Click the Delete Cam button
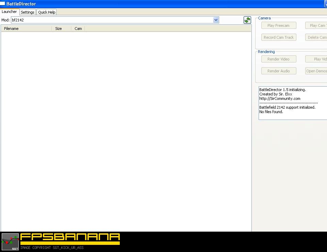This screenshot has height=252, width=327. coord(316,37)
